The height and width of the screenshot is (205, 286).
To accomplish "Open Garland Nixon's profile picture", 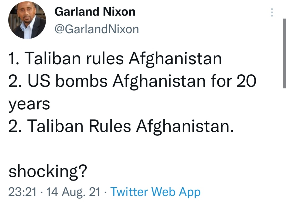I will click(27, 20).
